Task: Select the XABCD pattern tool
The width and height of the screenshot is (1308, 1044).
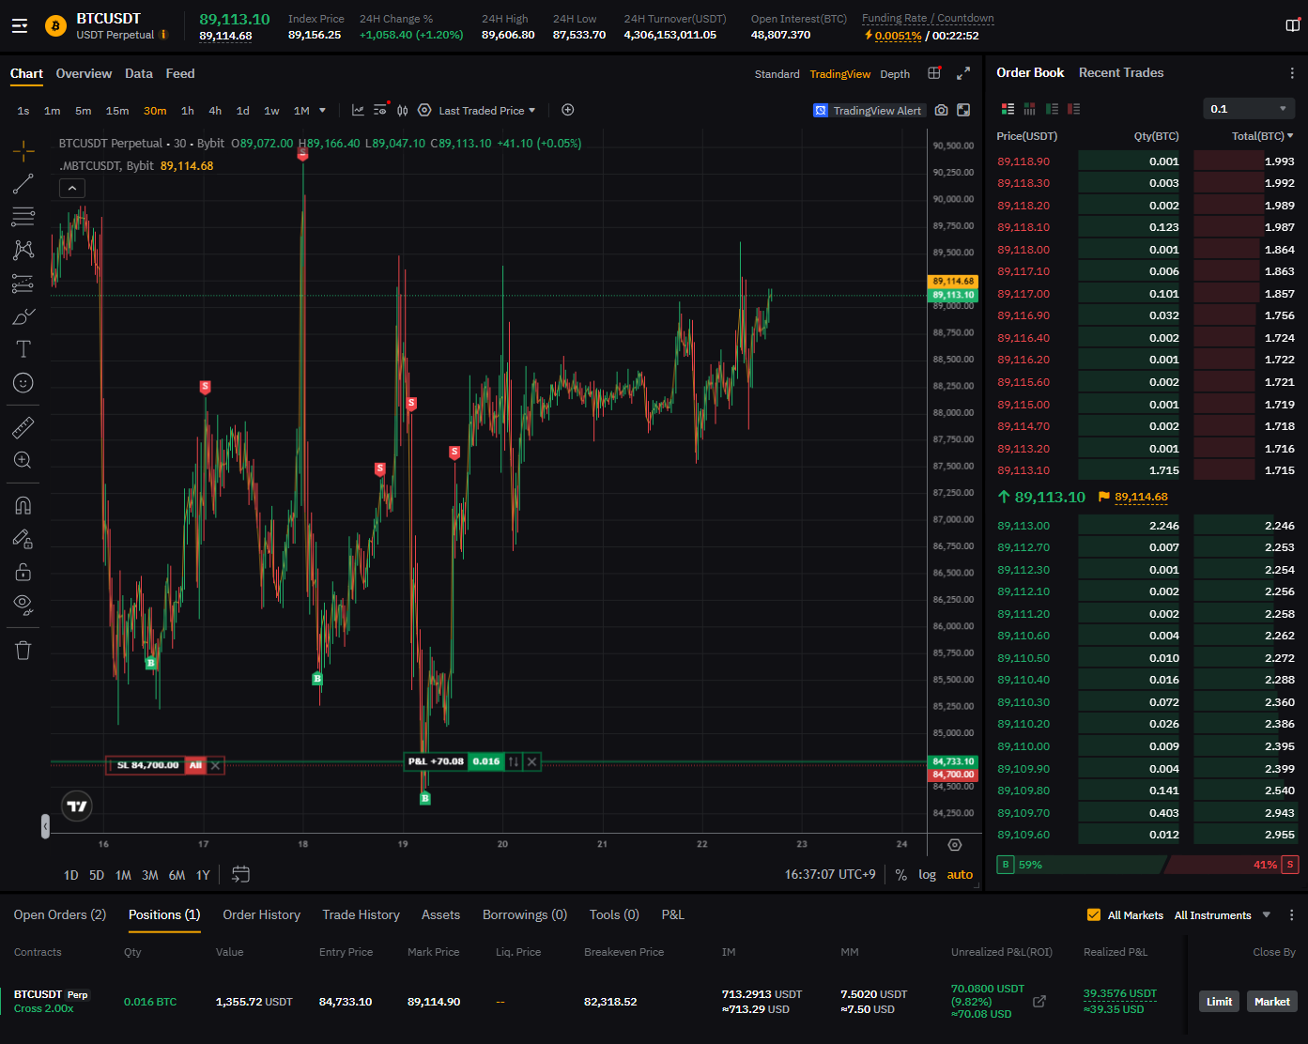Action: click(23, 250)
